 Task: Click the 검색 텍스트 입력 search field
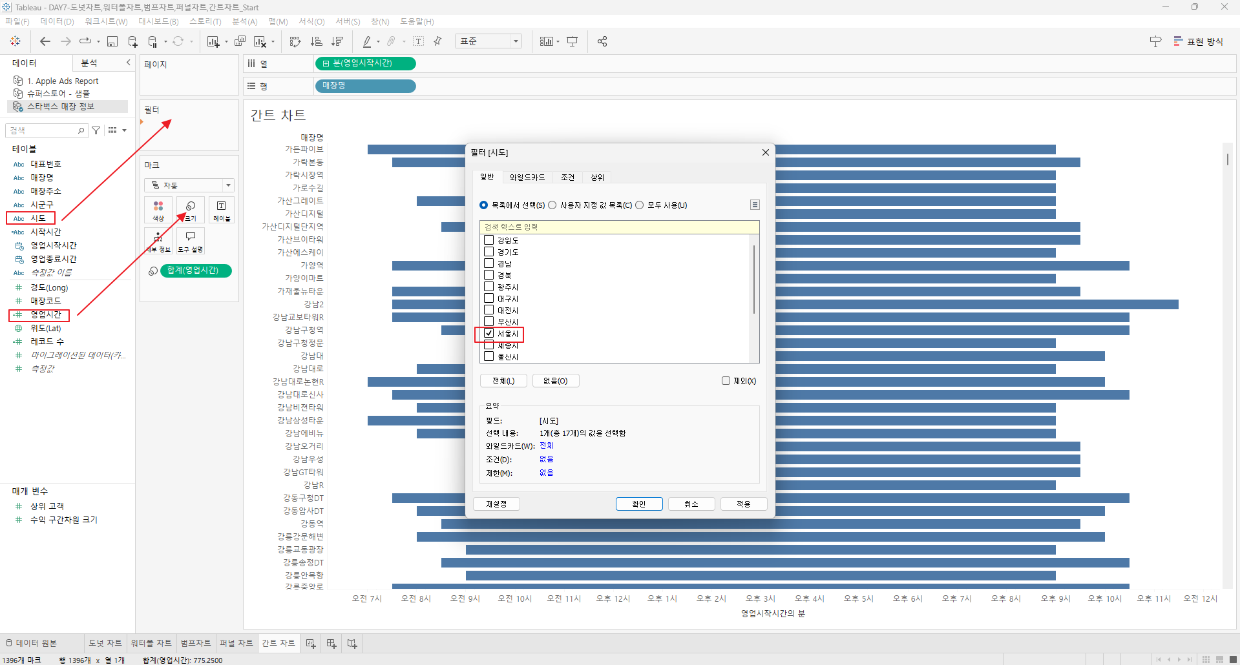click(x=619, y=227)
